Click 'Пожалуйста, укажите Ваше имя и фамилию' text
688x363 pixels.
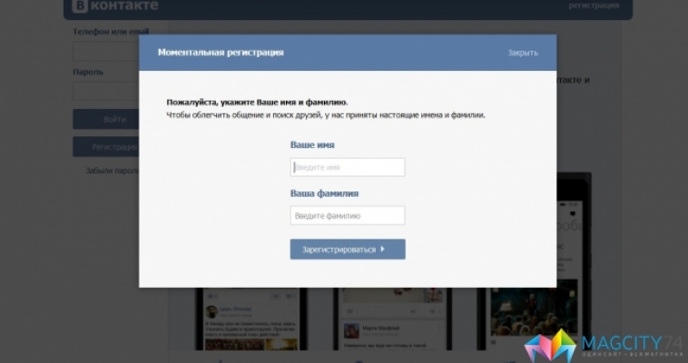[x=257, y=103]
